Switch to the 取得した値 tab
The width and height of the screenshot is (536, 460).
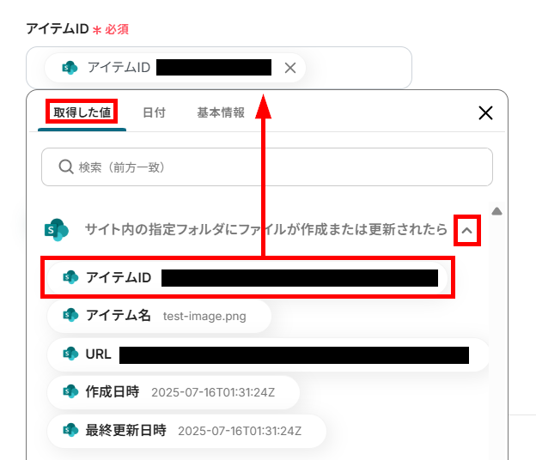82,112
